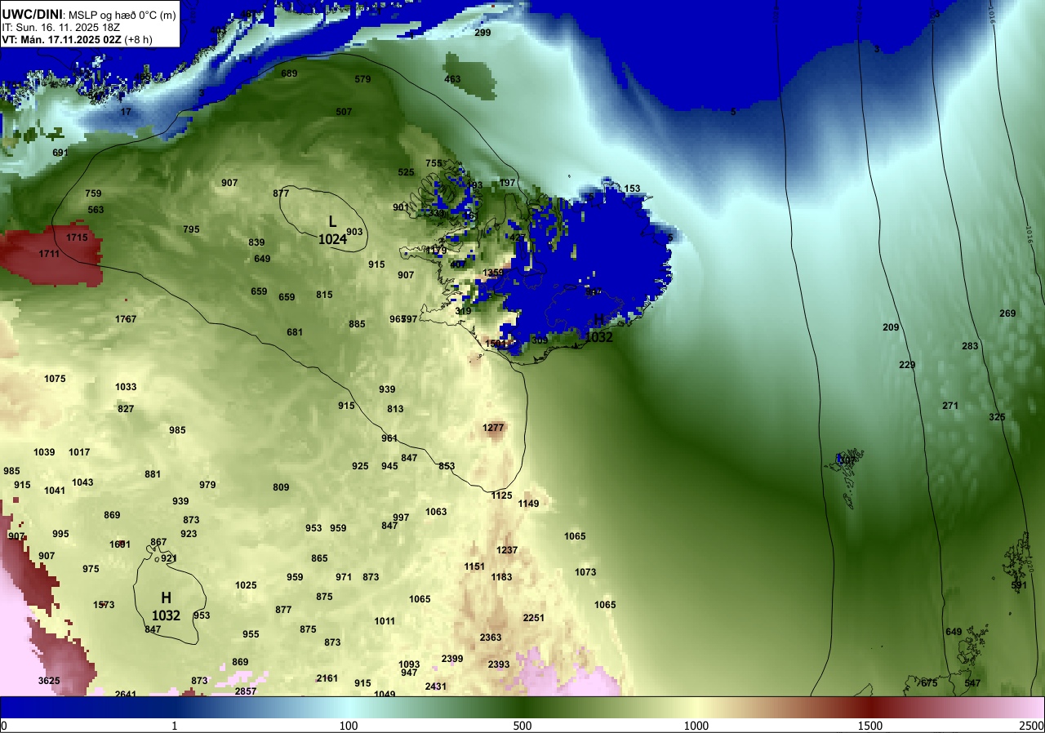Click the 229 height value

(x=907, y=365)
